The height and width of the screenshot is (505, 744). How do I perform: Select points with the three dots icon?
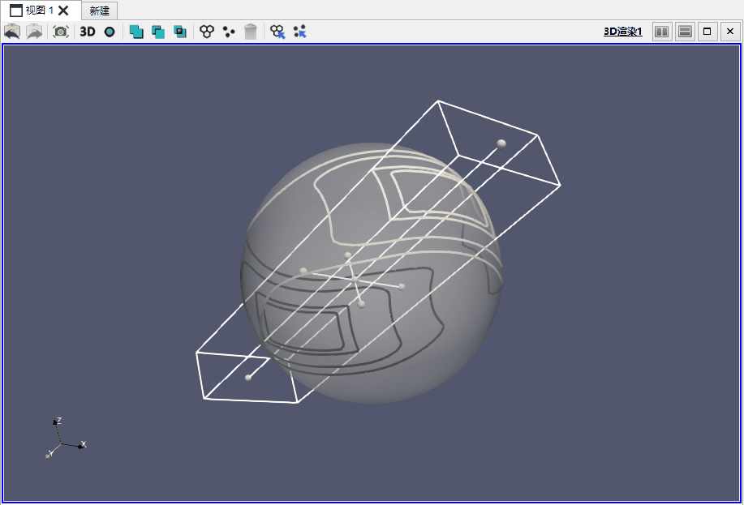click(229, 32)
